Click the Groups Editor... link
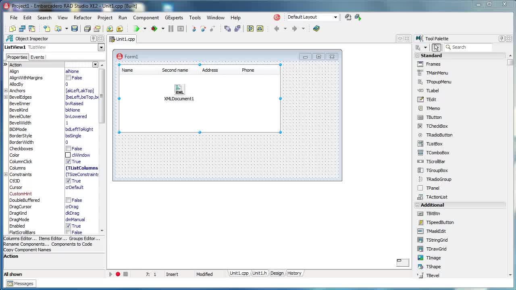Screen dimensions: 516x290 click(84, 238)
